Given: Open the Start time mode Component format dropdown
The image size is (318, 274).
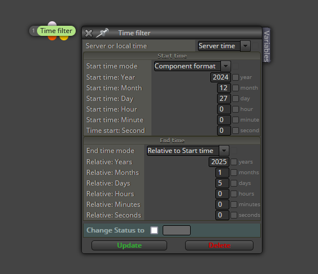Looking at the screenshot, I should (192, 66).
